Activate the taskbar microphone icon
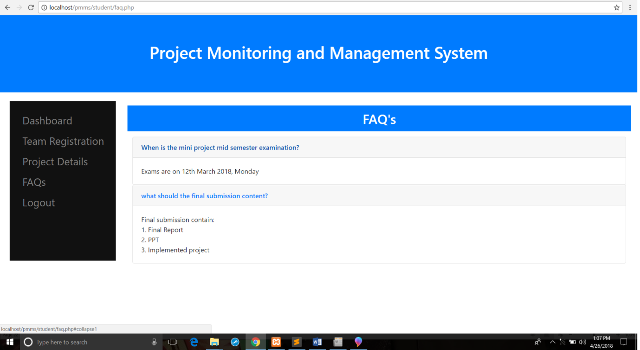Screen dimensions: 640x350 (154, 342)
